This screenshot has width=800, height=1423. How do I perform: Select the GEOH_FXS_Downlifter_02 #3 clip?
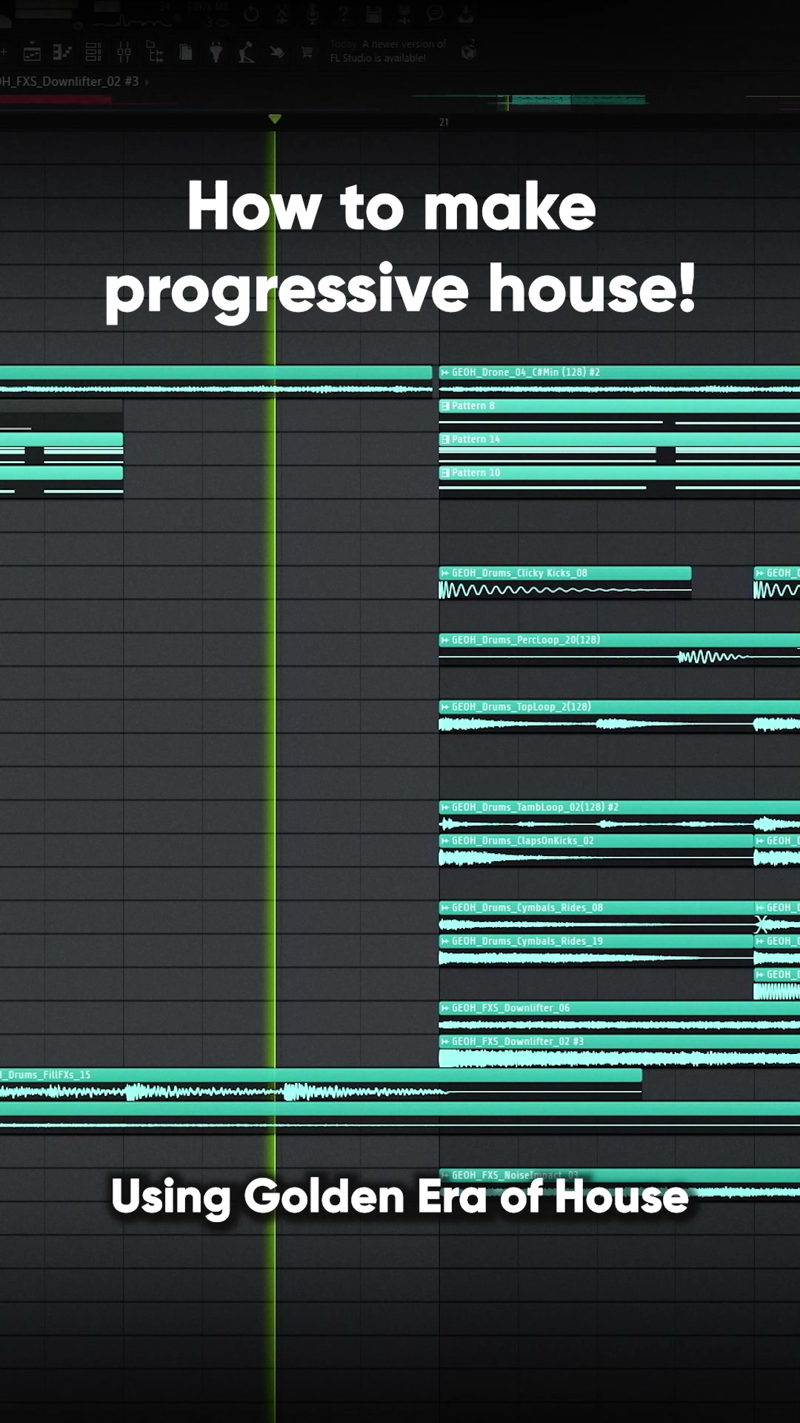pyautogui.click(x=619, y=1050)
